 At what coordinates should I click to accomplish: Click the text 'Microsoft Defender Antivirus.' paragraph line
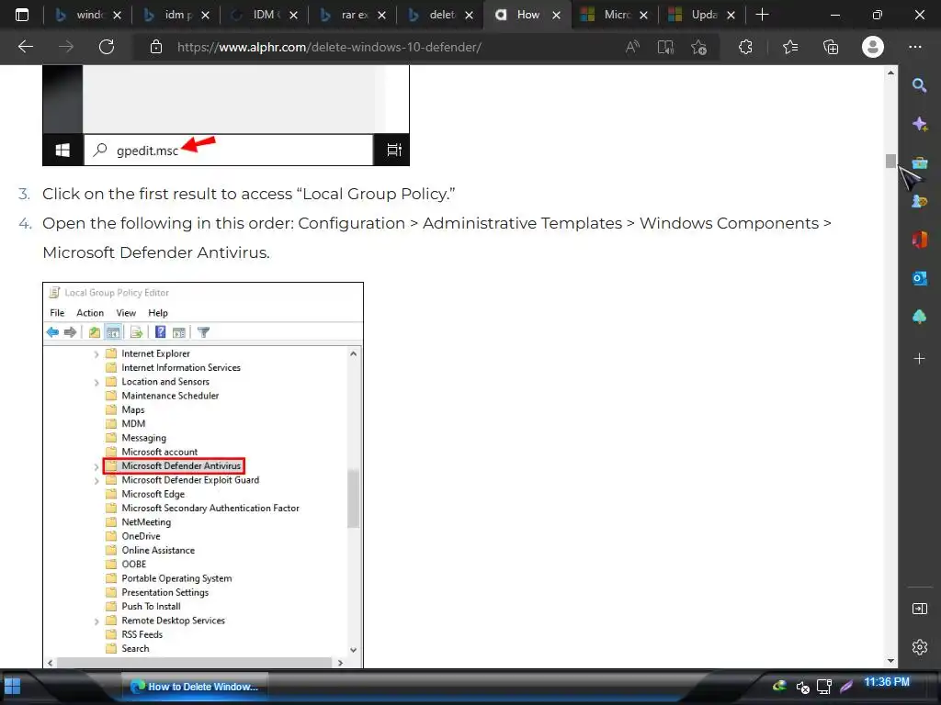(156, 252)
